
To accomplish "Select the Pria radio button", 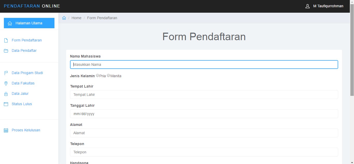I will pyautogui.click(x=98, y=76).
